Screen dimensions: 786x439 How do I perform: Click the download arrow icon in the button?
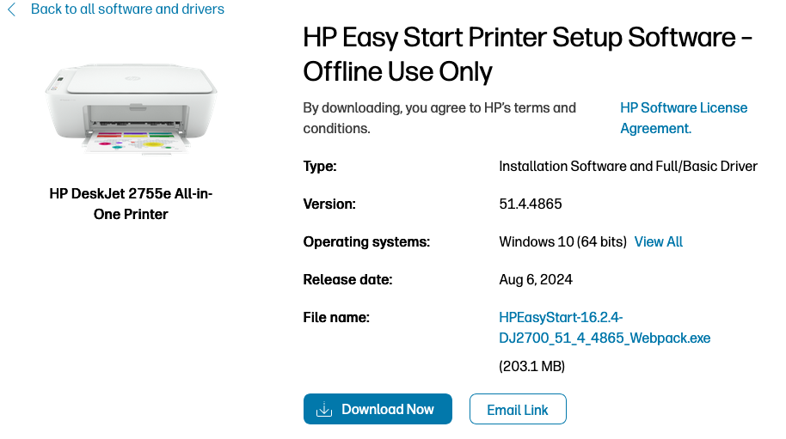(x=323, y=409)
